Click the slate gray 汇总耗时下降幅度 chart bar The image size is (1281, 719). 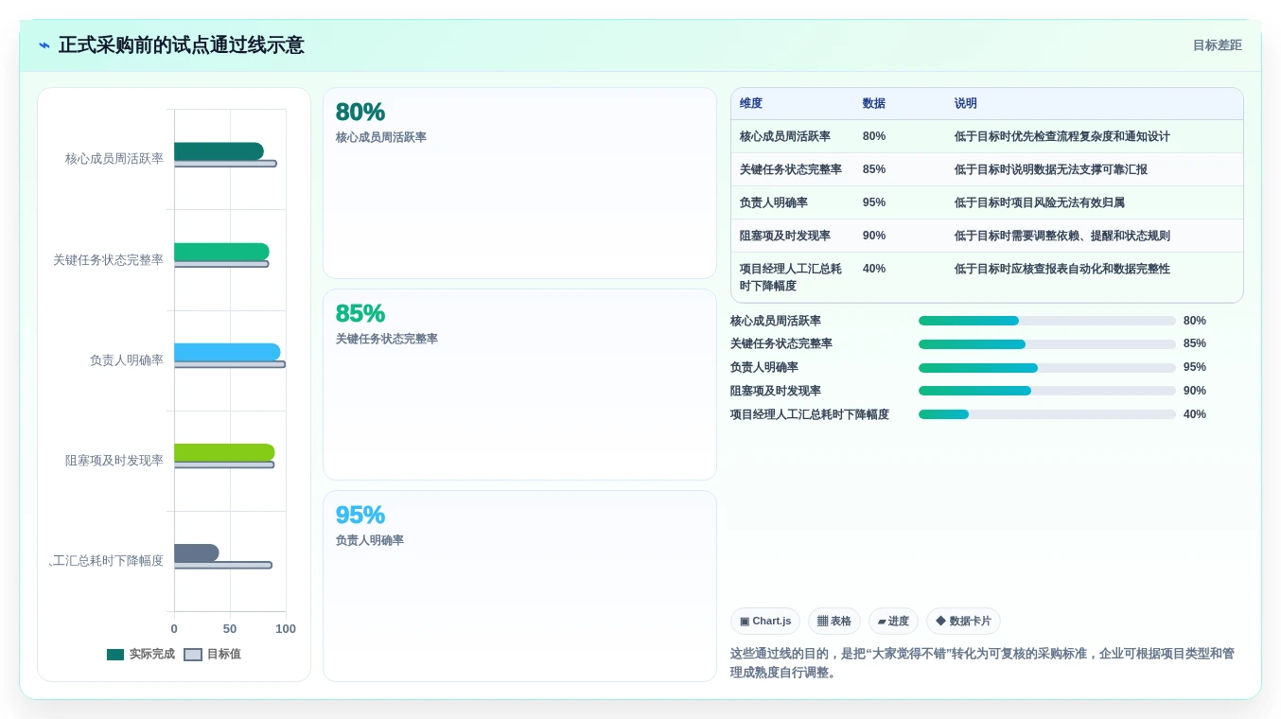point(197,552)
